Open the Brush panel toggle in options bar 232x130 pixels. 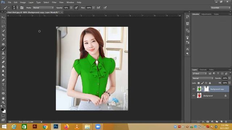22,8
